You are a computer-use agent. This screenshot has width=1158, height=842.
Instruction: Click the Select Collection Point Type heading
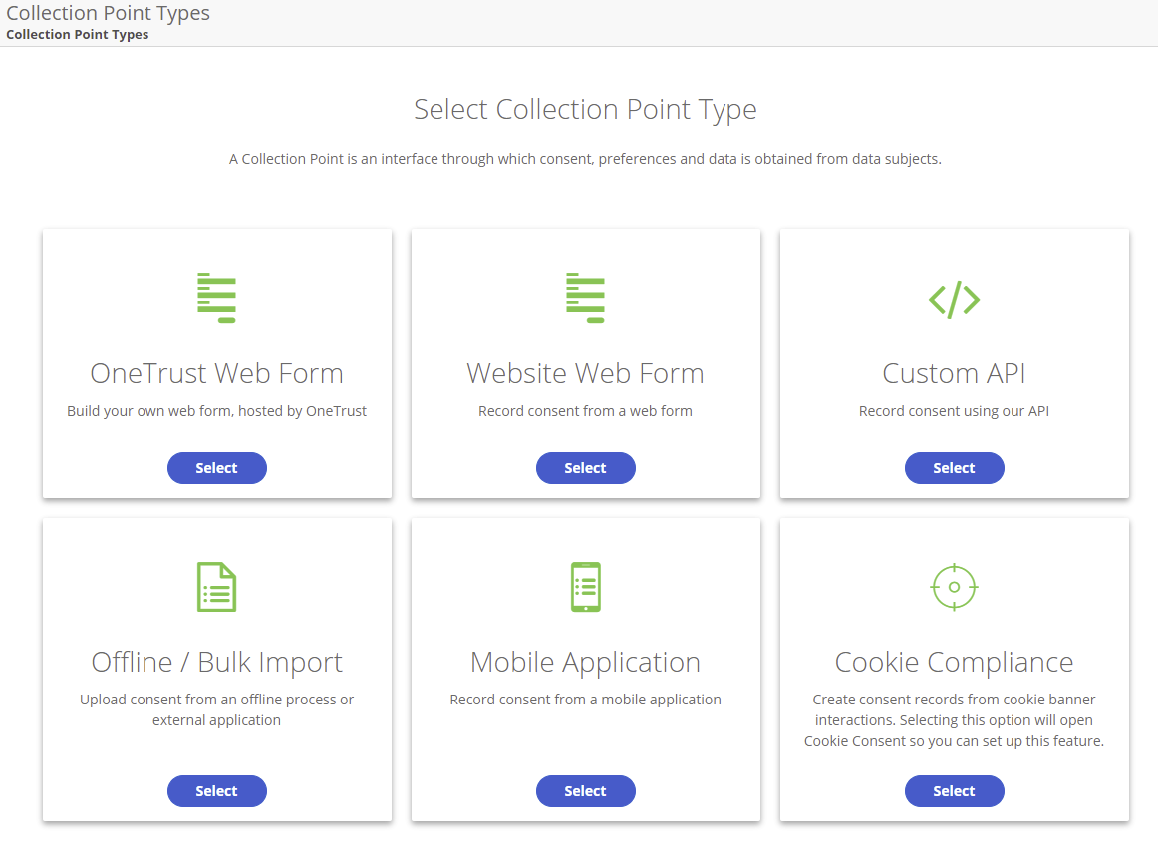pyautogui.click(x=585, y=109)
